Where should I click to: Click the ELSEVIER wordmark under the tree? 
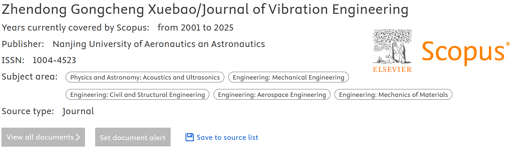(x=392, y=69)
